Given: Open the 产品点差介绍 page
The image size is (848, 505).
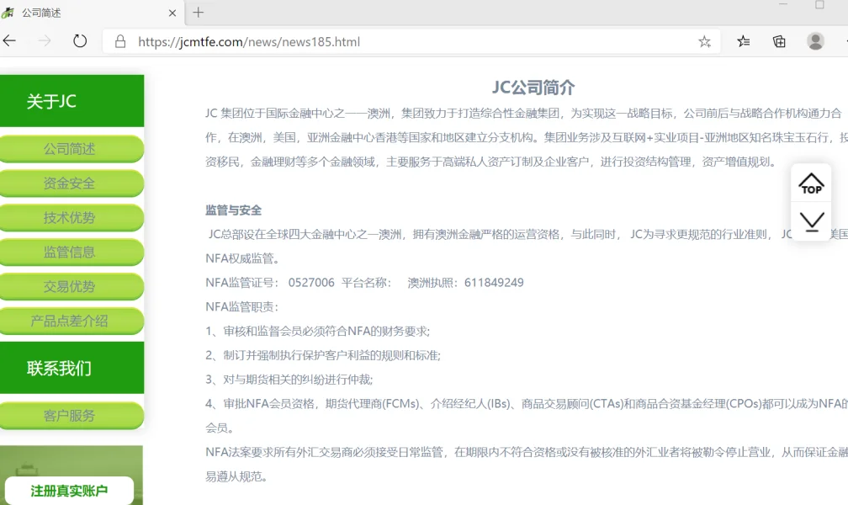Looking at the screenshot, I should click(72, 321).
